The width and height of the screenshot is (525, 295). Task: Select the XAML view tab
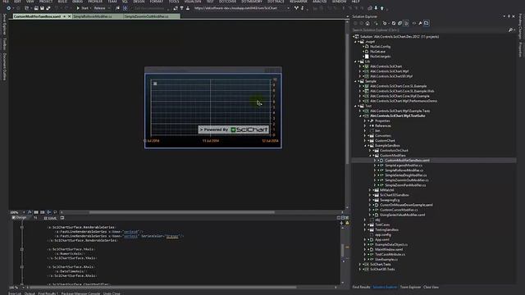(x=51, y=218)
